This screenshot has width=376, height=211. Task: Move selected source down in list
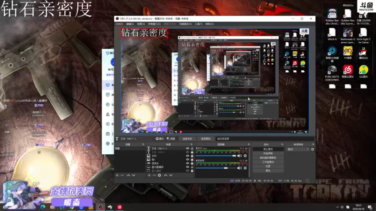[x=171, y=175]
